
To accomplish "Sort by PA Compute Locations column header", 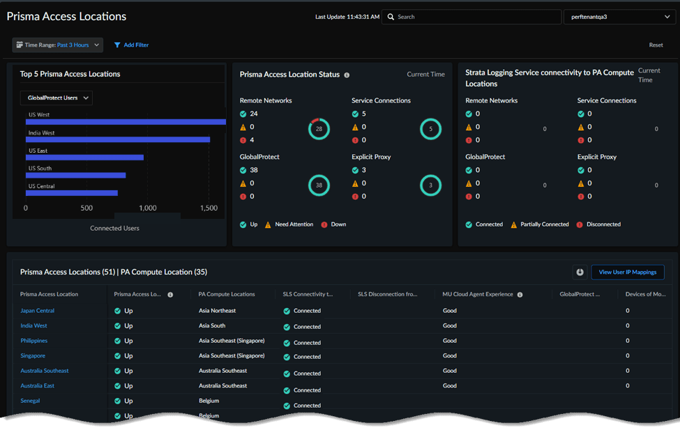I will point(227,294).
